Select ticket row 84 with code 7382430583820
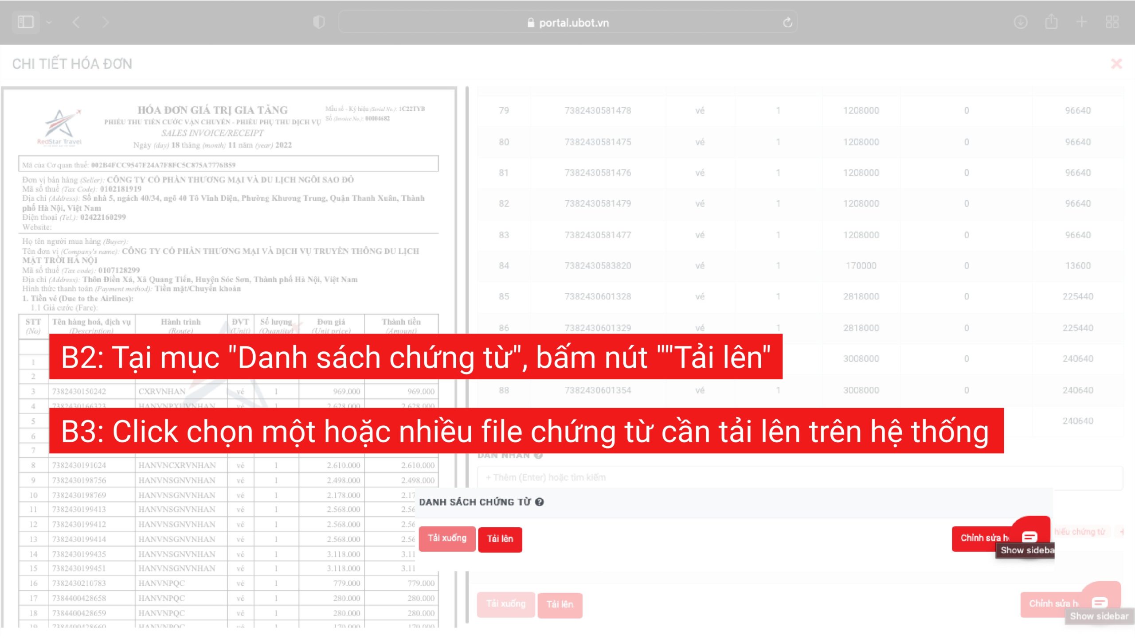 point(597,266)
